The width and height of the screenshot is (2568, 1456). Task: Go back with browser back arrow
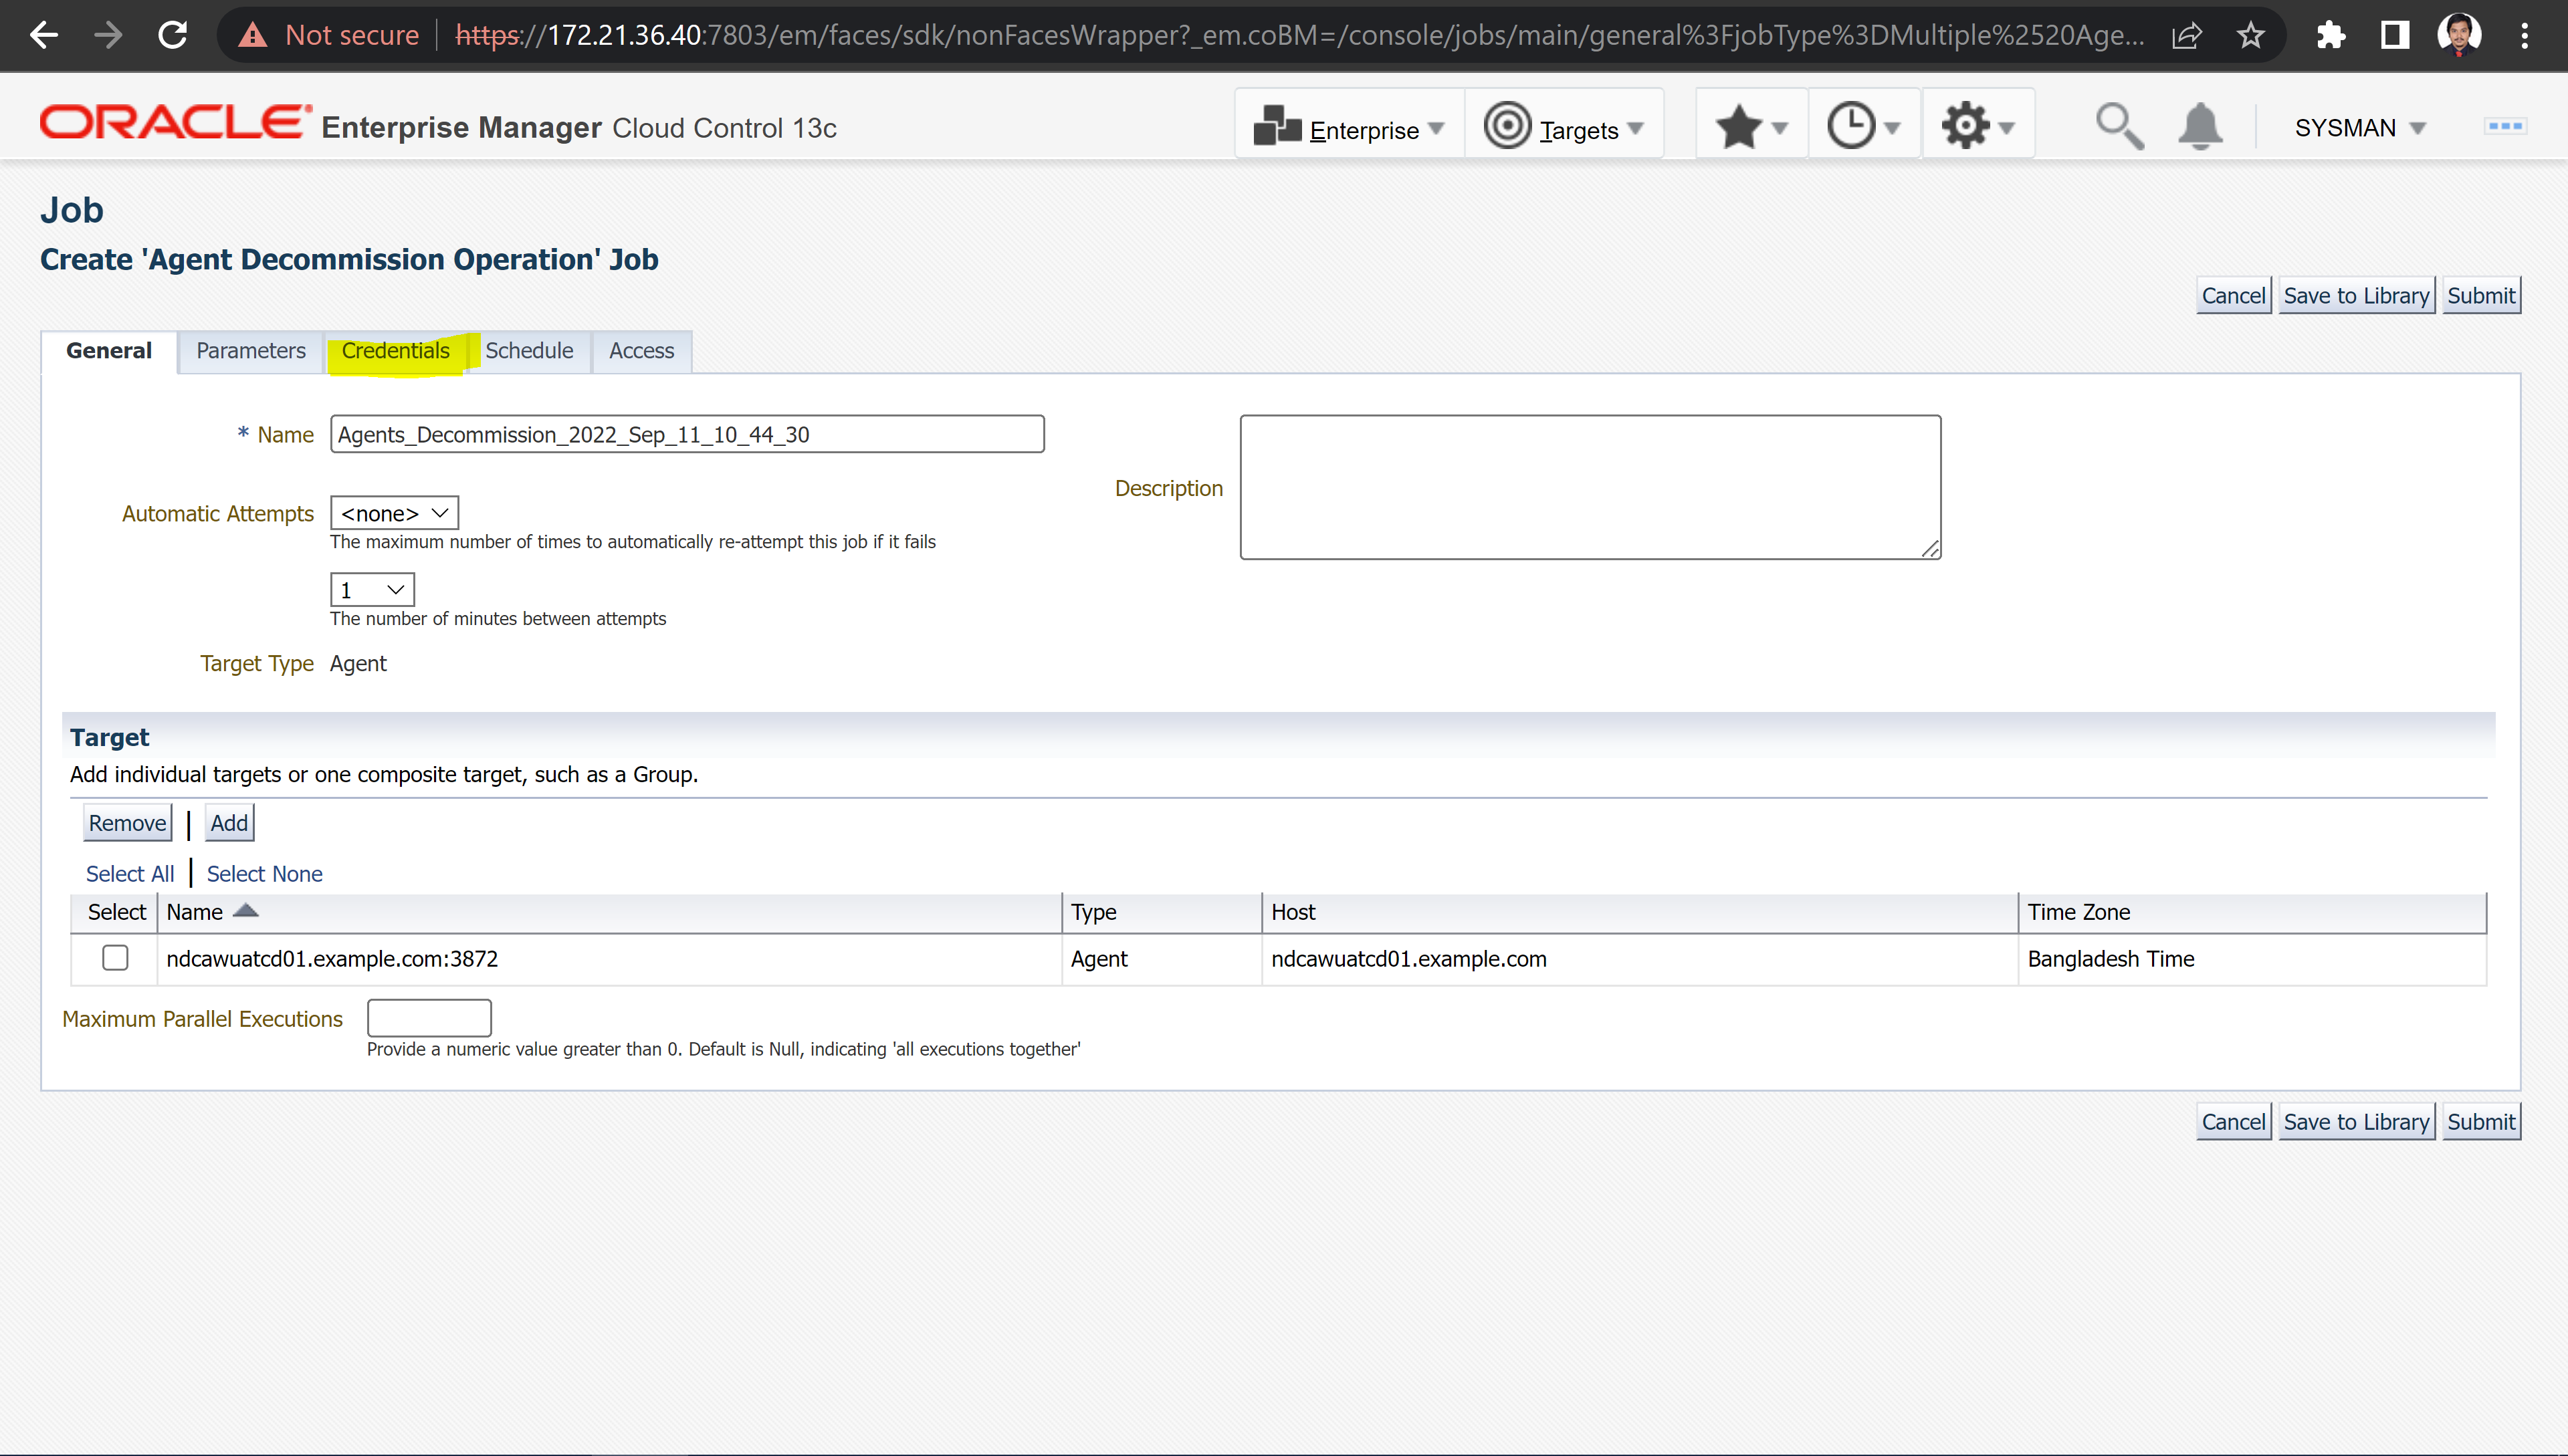pyautogui.click(x=44, y=36)
